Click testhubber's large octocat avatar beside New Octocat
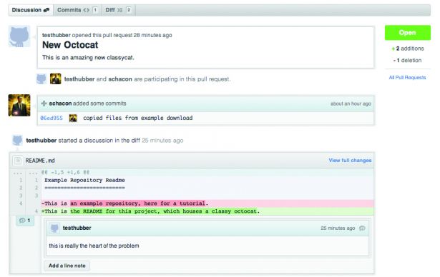This screenshot has width=440, height=277. click(19, 36)
